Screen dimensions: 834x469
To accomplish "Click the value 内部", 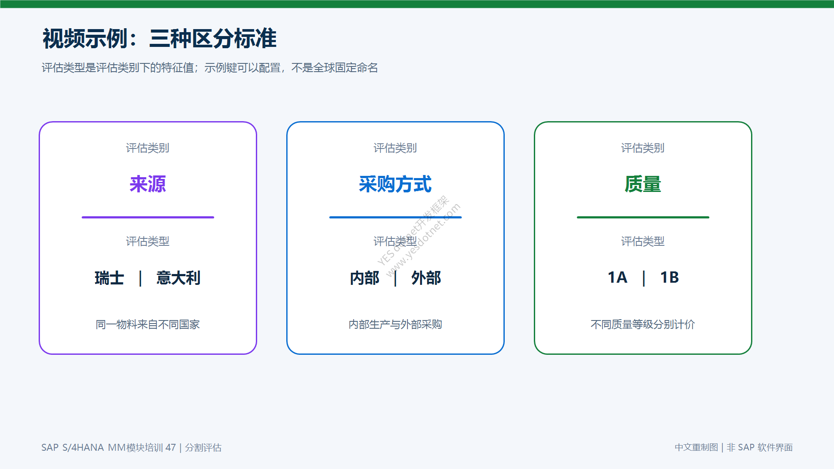I will pos(365,278).
